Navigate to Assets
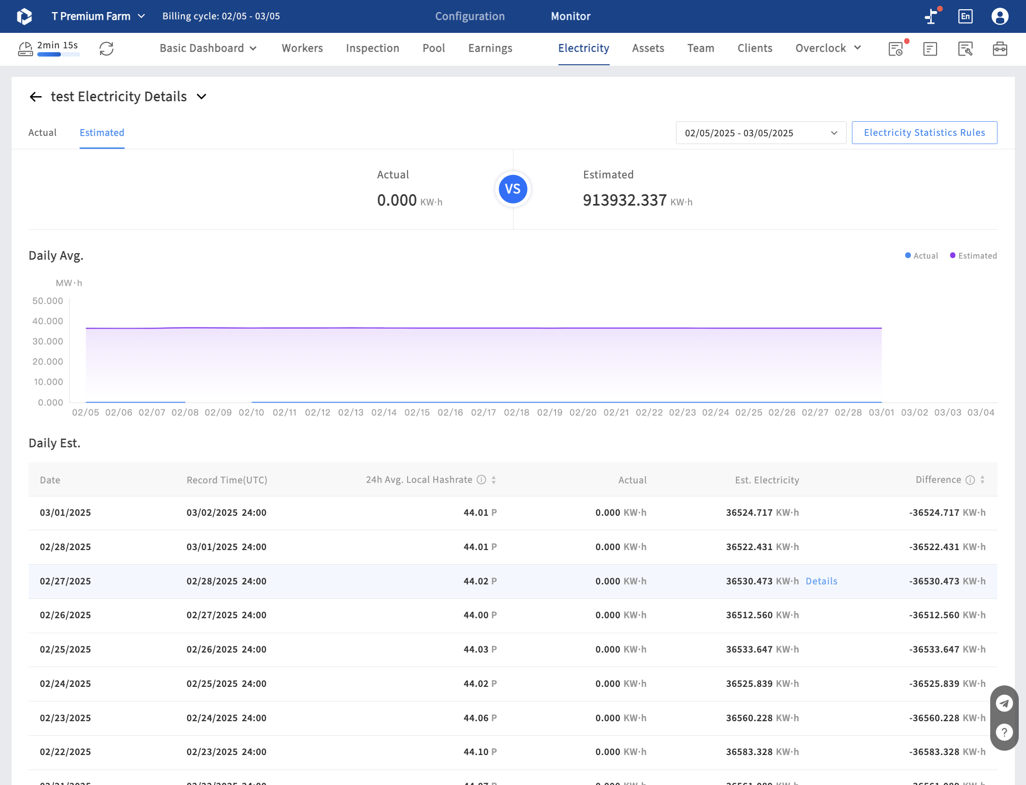This screenshot has height=785, width=1026. click(x=648, y=48)
